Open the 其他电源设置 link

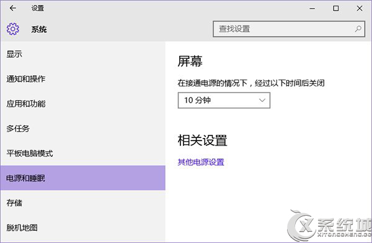point(201,162)
